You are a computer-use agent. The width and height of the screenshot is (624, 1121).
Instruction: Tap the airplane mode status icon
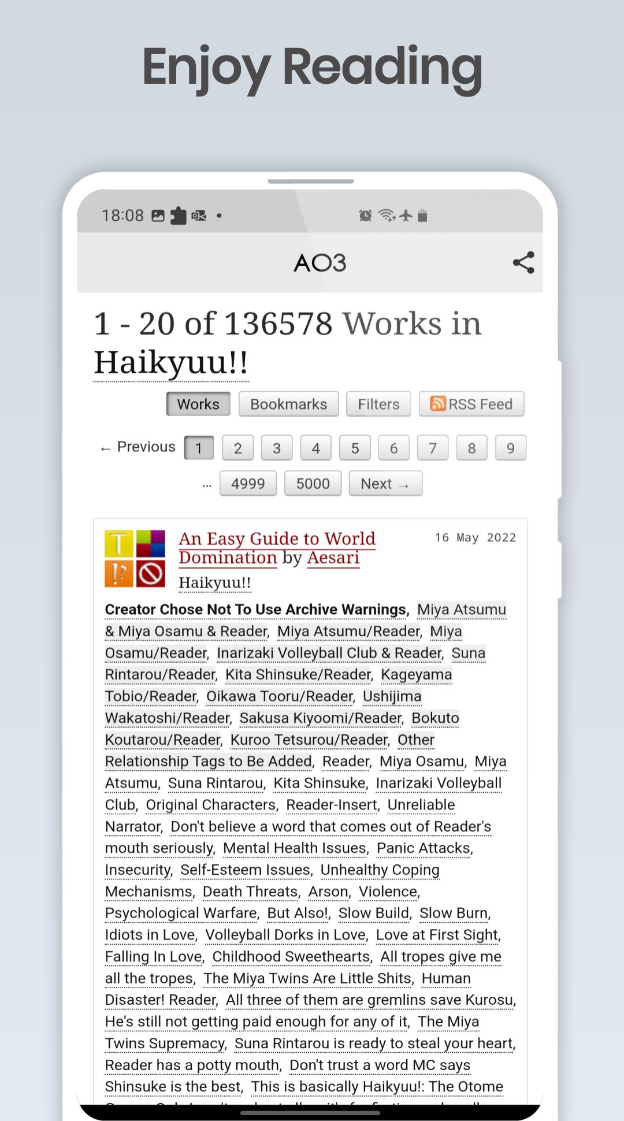tap(406, 216)
